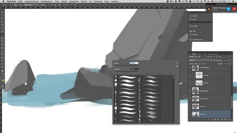Add layer mask icon in Layers panel
Screen dimensions: 237x133
click(x=215, y=119)
